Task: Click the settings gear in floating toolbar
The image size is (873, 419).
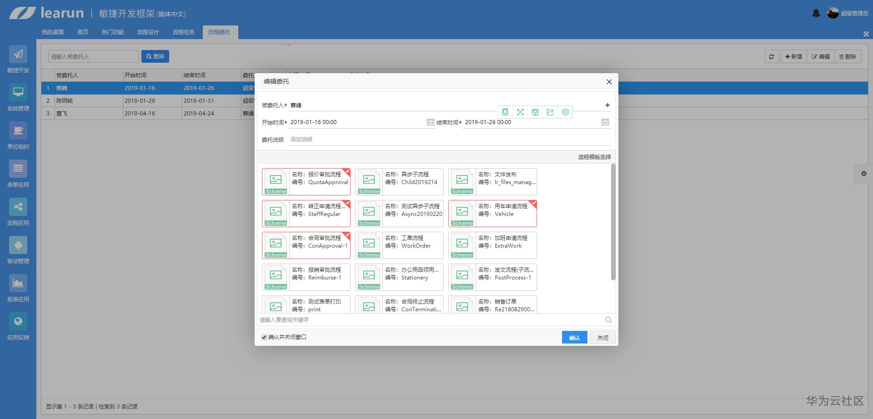Action: click(x=565, y=112)
